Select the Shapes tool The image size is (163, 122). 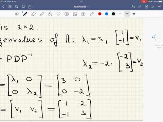coord(50,14)
